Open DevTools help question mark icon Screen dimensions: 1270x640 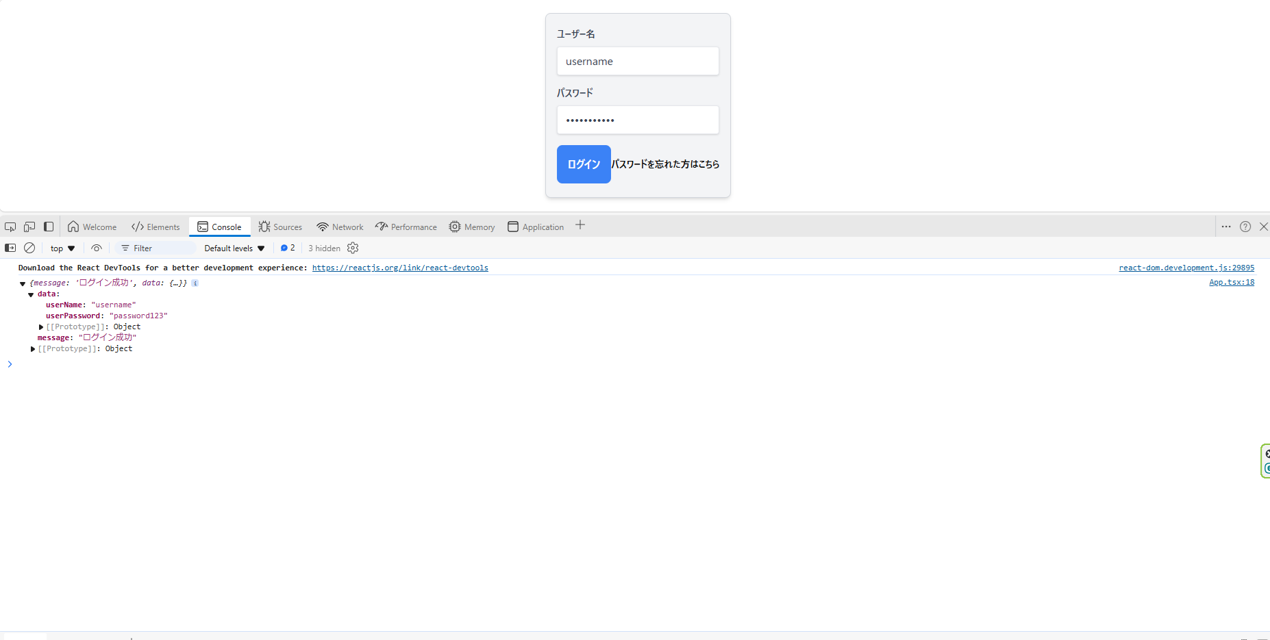tap(1245, 227)
